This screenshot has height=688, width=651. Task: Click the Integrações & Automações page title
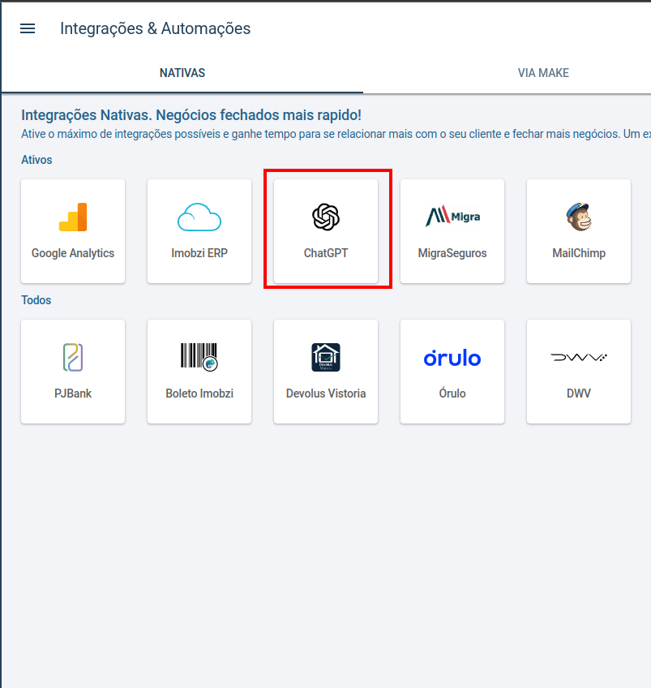pos(155,28)
